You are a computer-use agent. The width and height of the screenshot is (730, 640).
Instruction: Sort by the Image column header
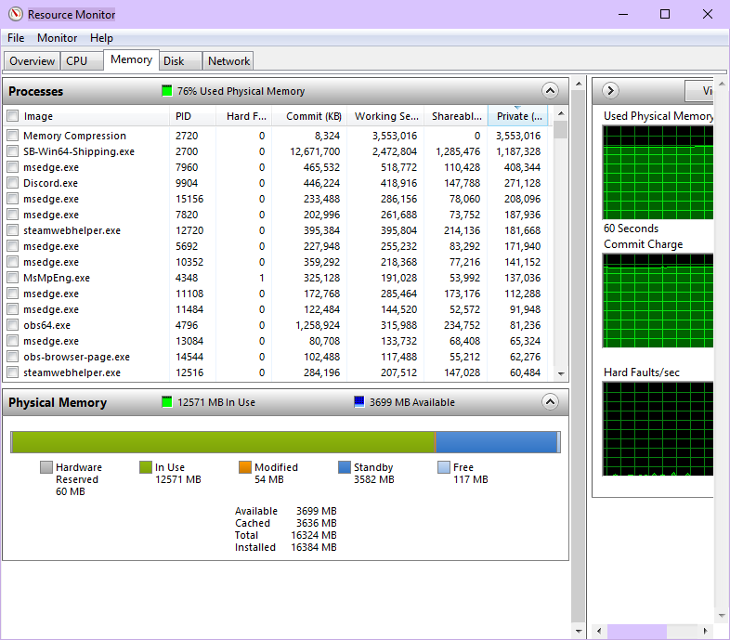click(x=96, y=116)
